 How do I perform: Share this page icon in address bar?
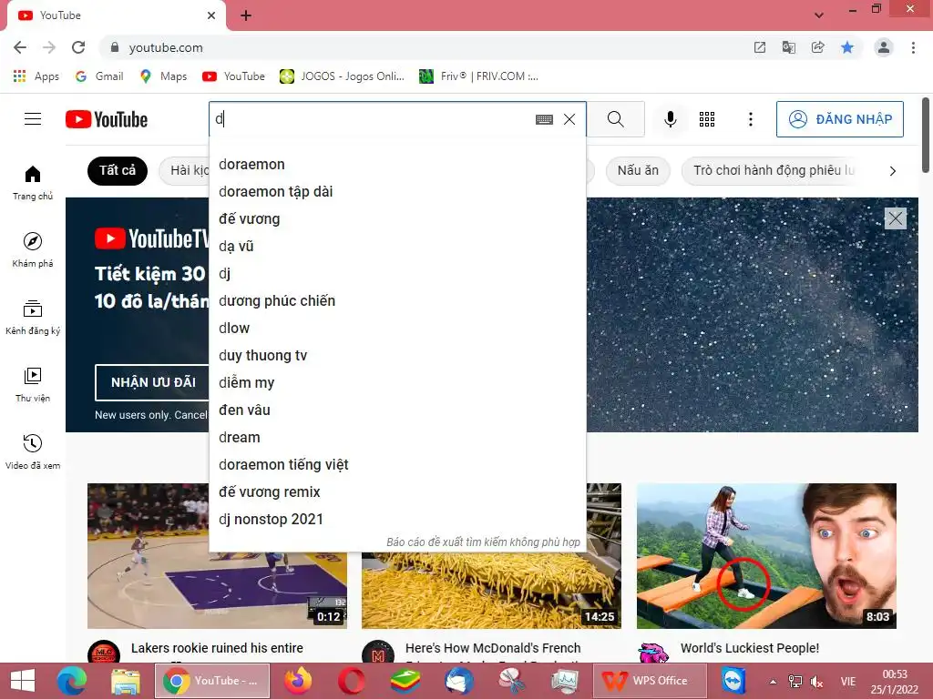click(818, 47)
